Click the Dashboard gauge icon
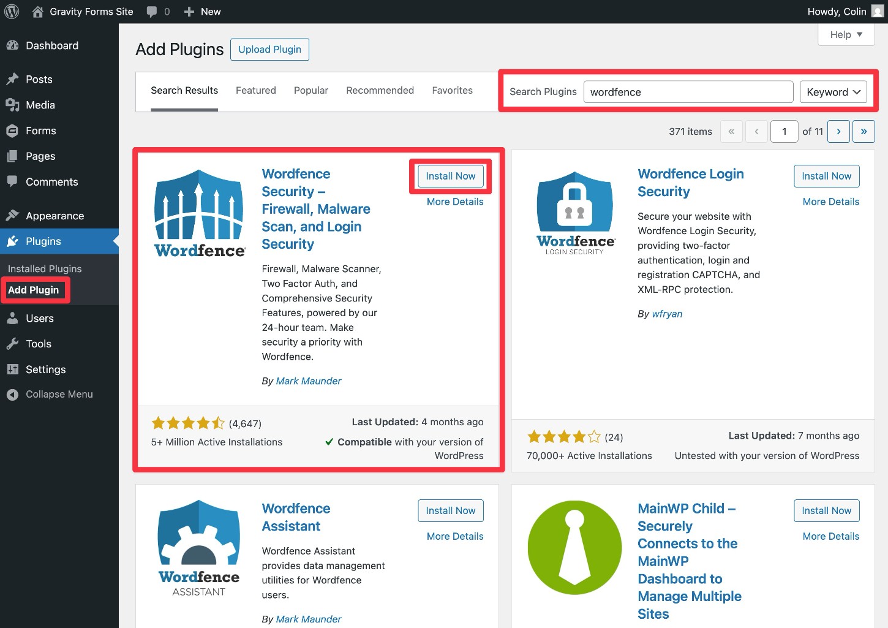The image size is (888, 628). [12, 45]
